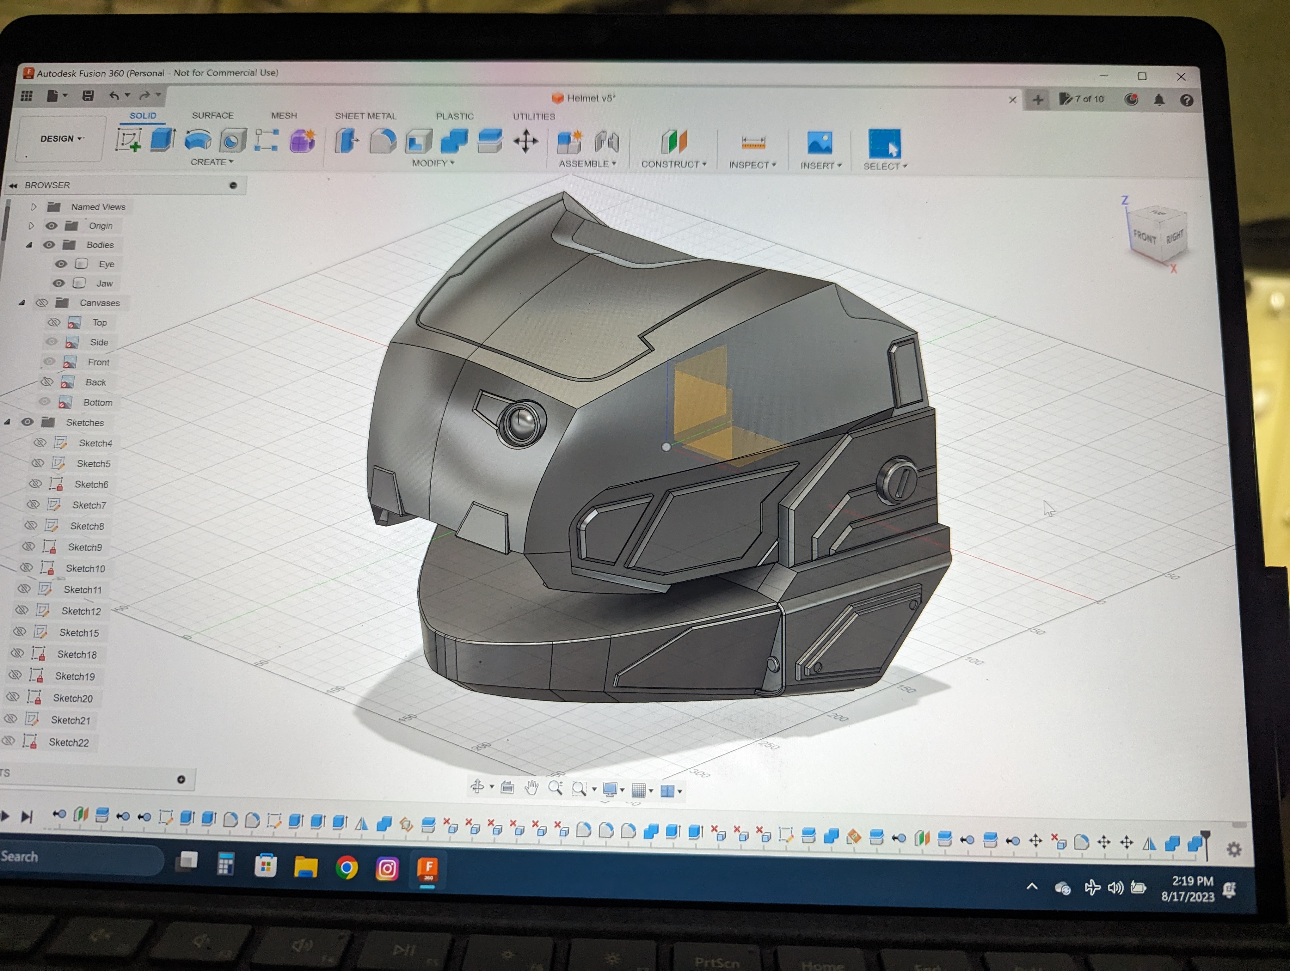The height and width of the screenshot is (971, 1290).
Task: Select the Create Sketch tool icon
Action: (128, 140)
